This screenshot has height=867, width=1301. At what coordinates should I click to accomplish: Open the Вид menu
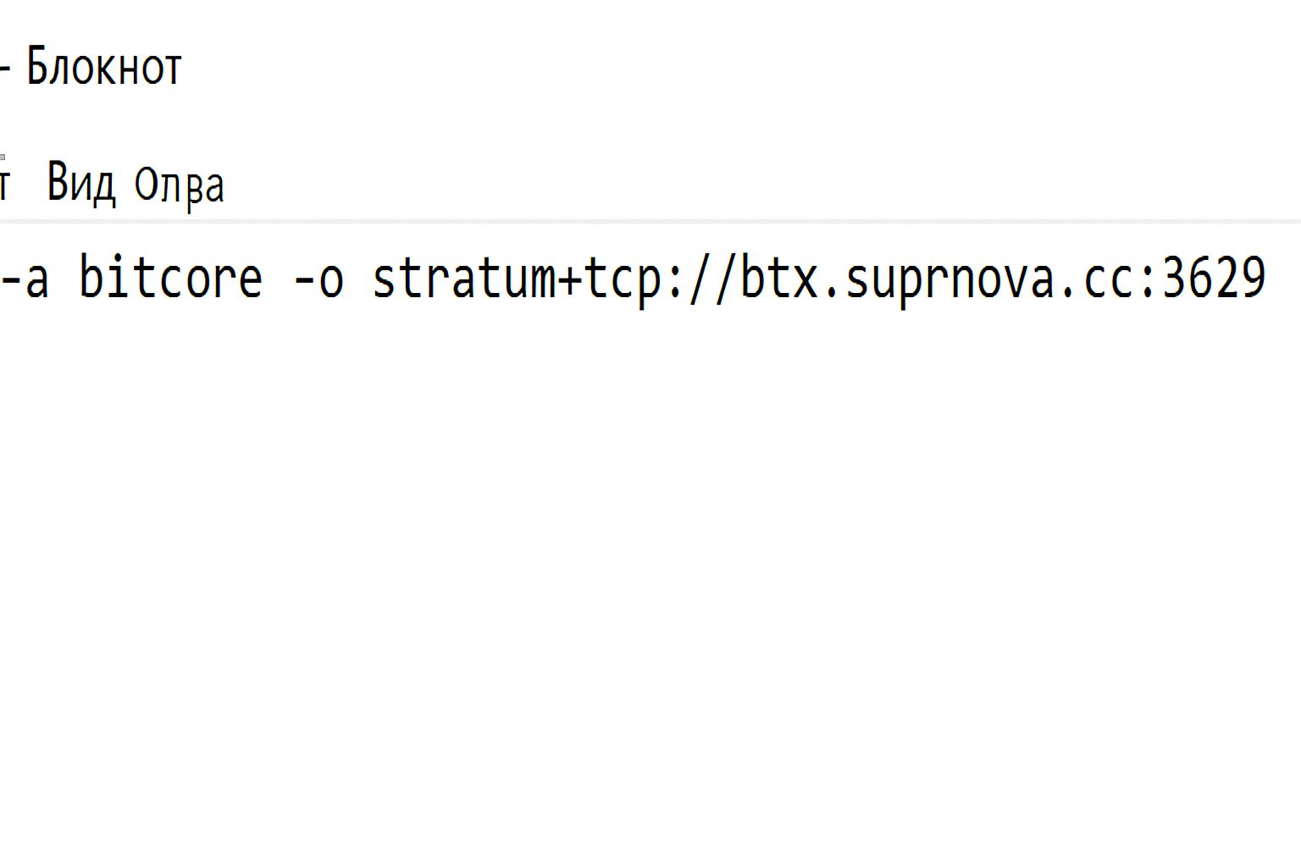80,182
